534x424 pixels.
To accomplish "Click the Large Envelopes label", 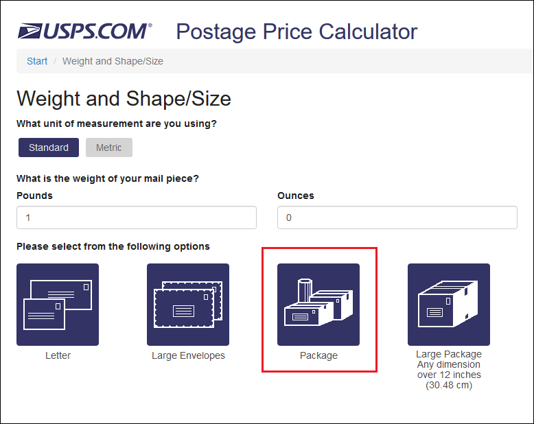I will (x=188, y=355).
